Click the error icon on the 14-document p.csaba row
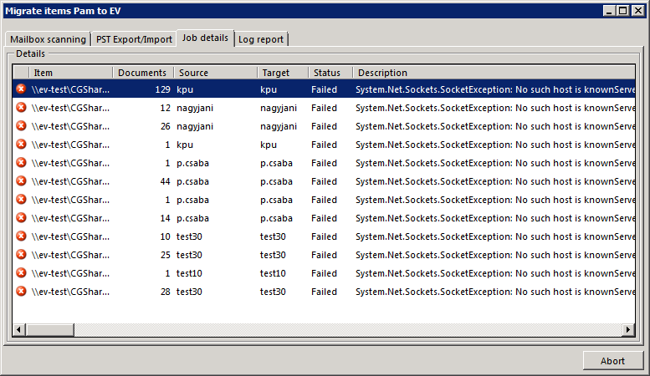 tap(21, 218)
